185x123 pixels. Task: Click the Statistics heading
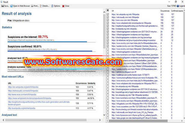coord(7,27)
